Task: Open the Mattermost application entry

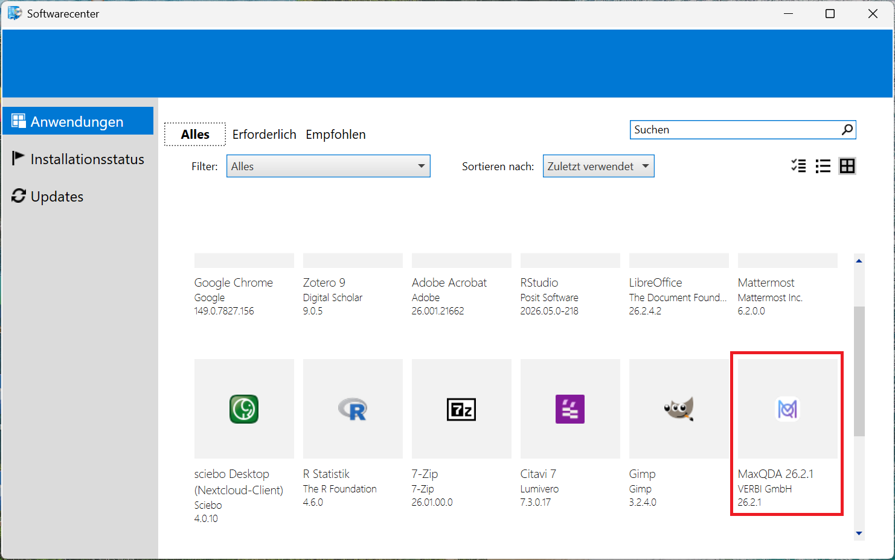Action: pos(788,284)
